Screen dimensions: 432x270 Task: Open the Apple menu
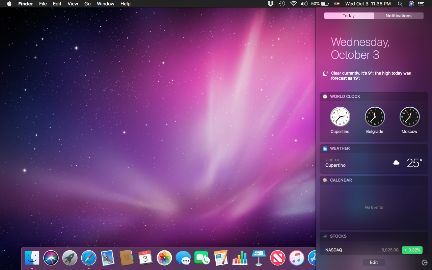[9, 4]
